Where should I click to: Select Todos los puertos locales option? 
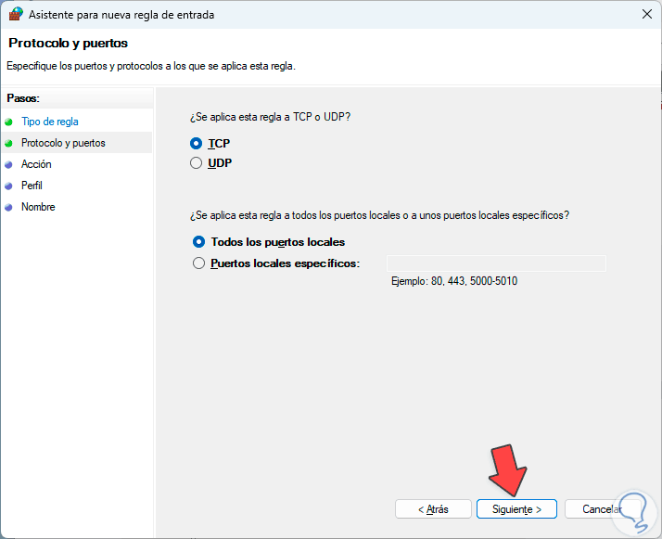tap(198, 241)
